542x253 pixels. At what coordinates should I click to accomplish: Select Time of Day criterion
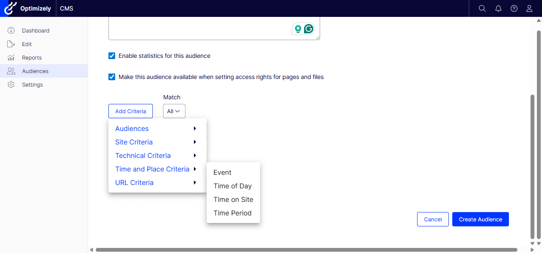232,186
